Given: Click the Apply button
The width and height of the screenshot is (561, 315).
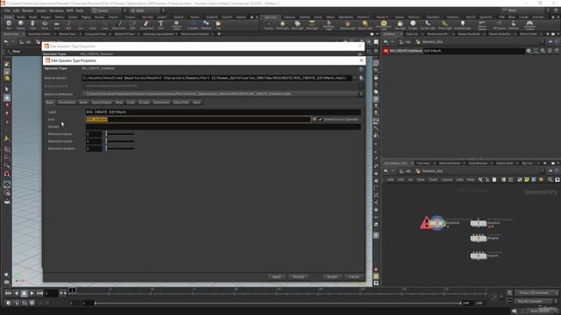Looking at the screenshot, I should point(277,276).
